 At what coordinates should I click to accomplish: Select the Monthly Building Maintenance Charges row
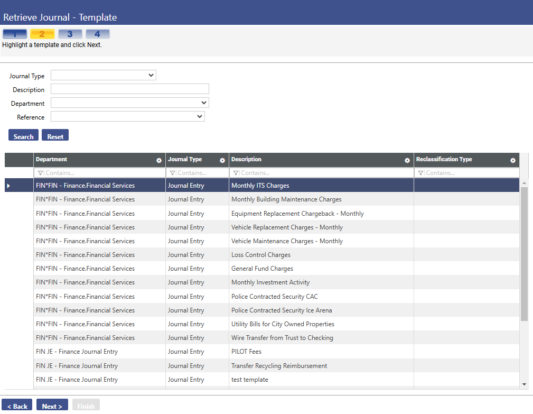(262, 199)
